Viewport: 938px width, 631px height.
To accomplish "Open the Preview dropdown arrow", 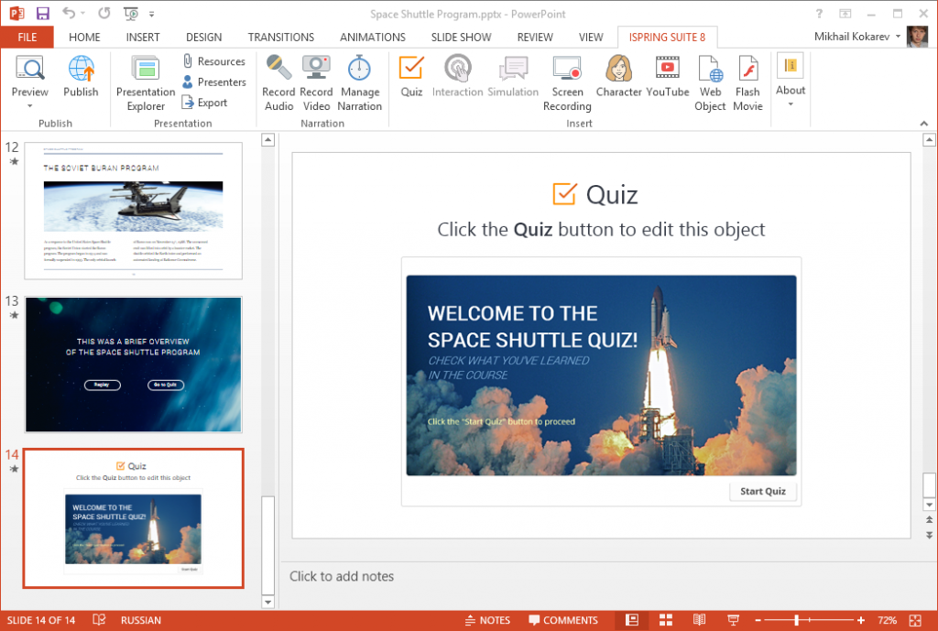I will coord(29,106).
